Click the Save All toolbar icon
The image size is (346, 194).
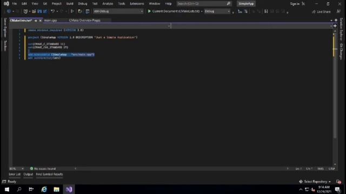point(45,11)
